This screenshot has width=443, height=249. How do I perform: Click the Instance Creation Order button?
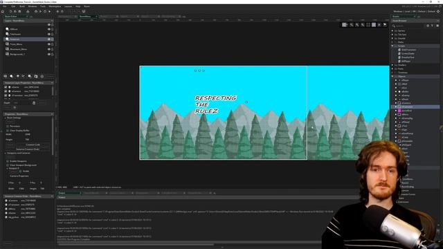point(28,149)
